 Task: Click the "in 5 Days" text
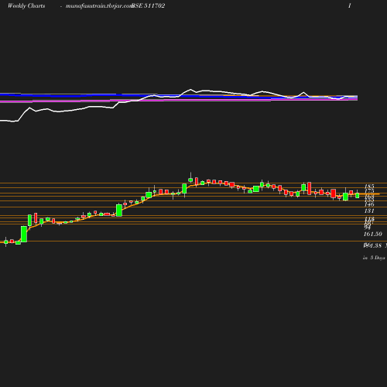pyautogui.click(x=374, y=258)
